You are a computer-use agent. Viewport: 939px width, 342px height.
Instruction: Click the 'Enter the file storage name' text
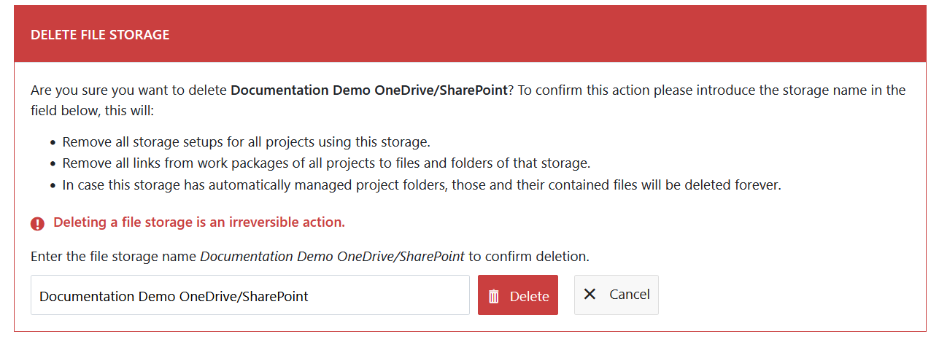(114, 257)
